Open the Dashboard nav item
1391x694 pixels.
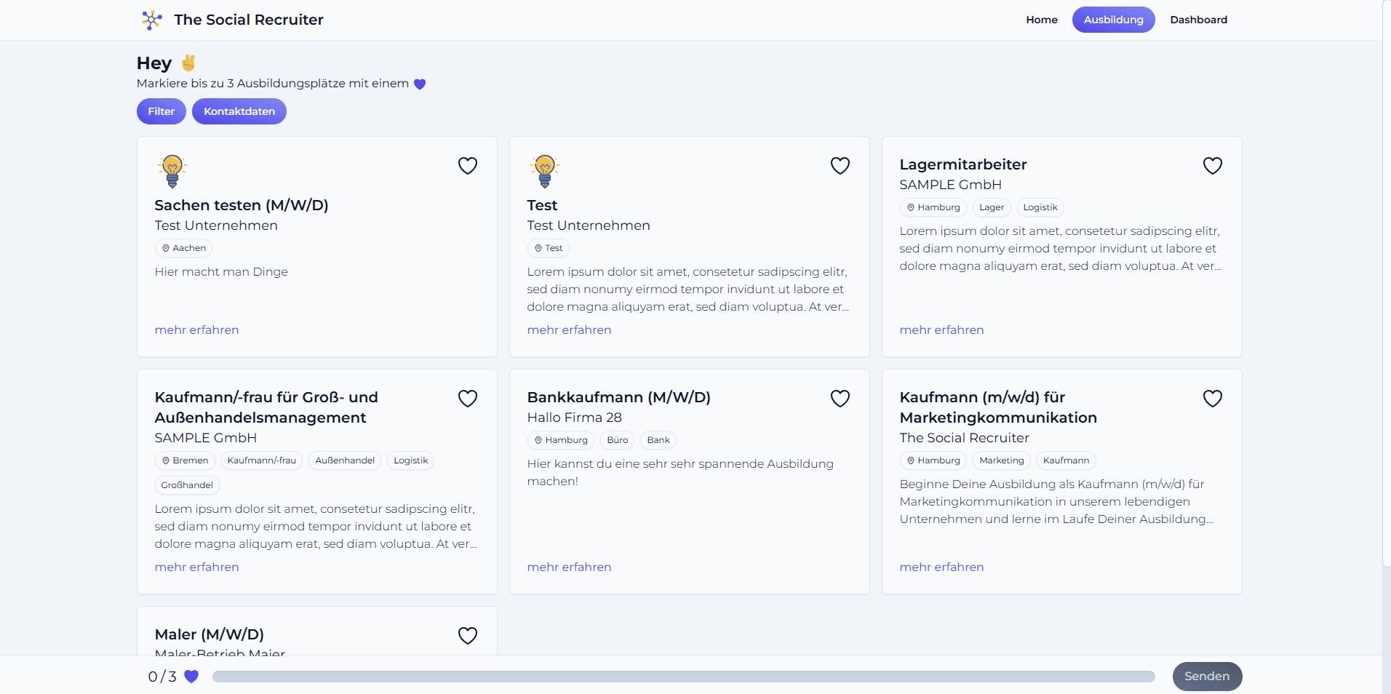click(x=1198, y=20)
